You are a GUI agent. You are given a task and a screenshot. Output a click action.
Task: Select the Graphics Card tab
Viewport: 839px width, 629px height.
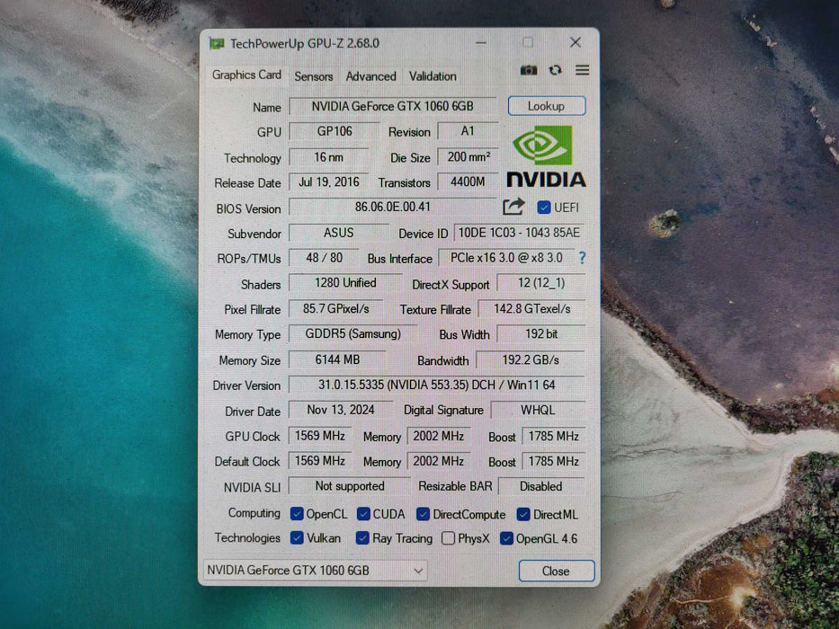[246, 75]
